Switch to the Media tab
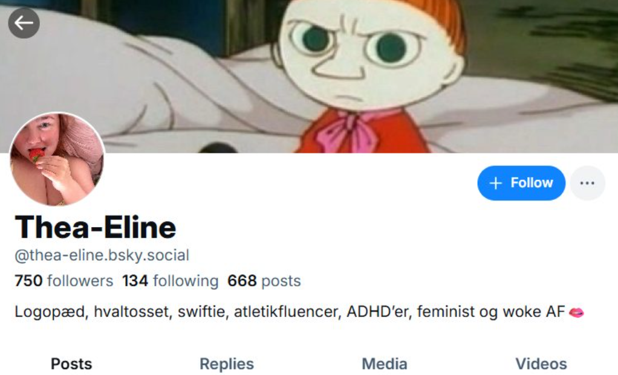This screenshot has width=618, height=375. 384,364
